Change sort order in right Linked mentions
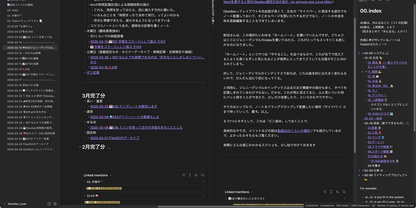 (337, 192)
